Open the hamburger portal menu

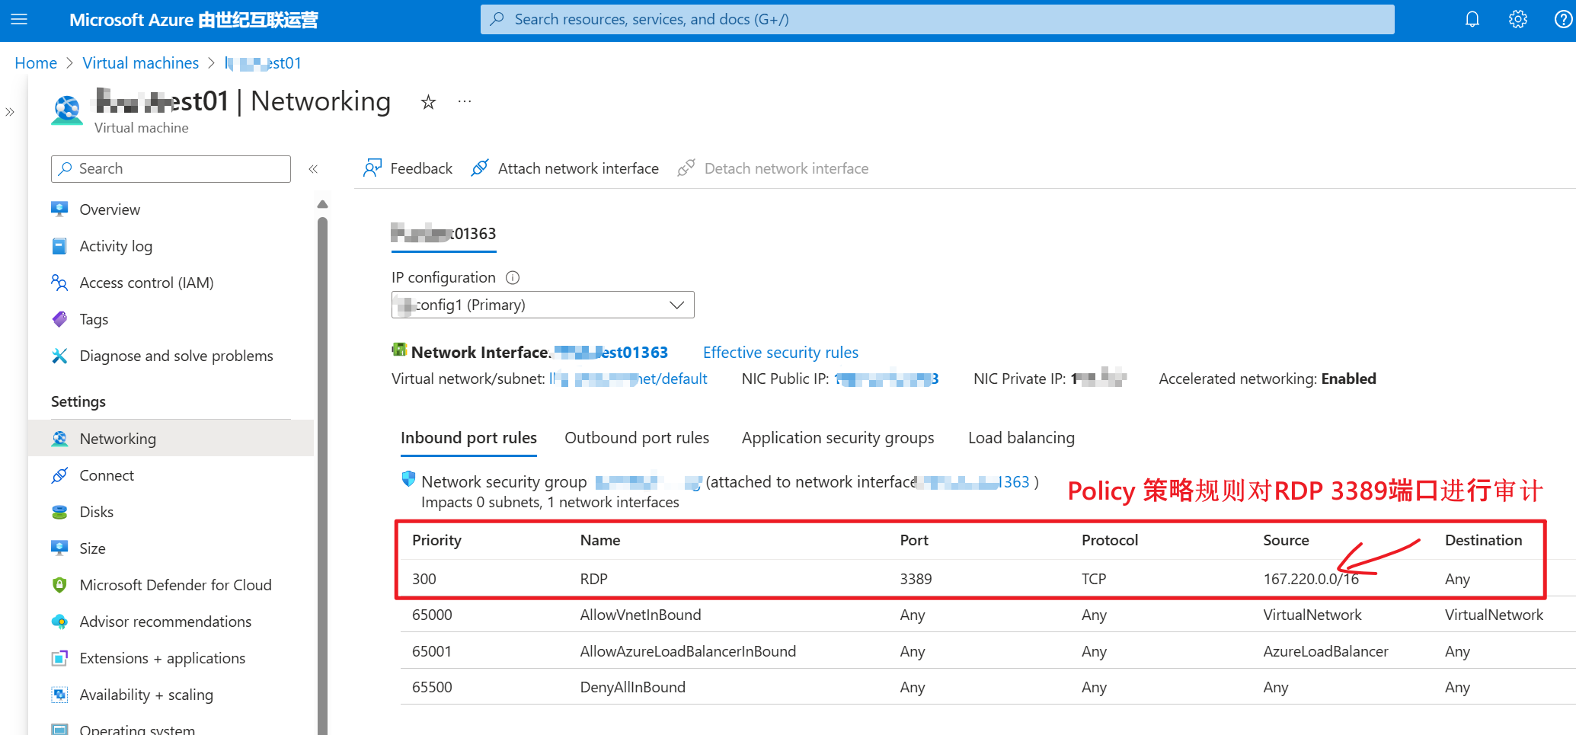tap(19, 20)
